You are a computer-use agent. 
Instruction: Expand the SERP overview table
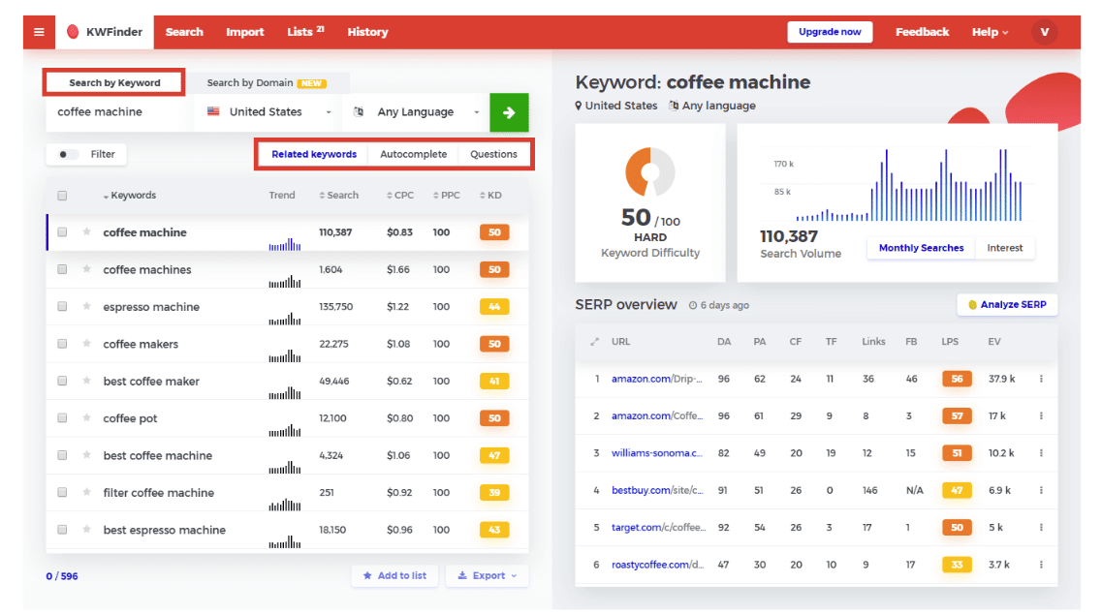(x=595, y=342)
